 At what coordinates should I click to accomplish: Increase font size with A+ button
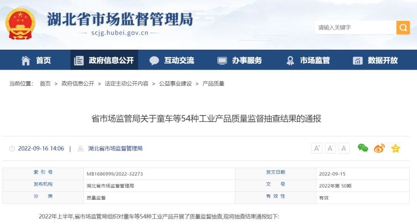click(x=317, y=148)
